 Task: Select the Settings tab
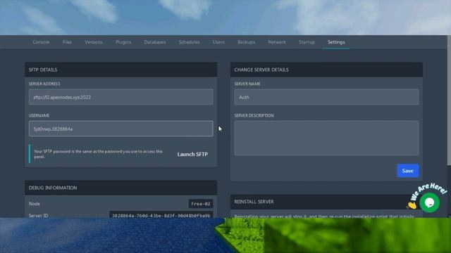click(x=336, y=42)
